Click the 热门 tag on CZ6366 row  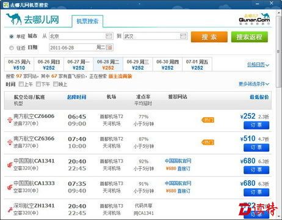(x=208, y=142)
